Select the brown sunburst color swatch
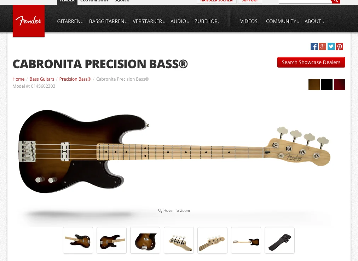This screenshot has width=358, height=261. (x=314, y=85)
